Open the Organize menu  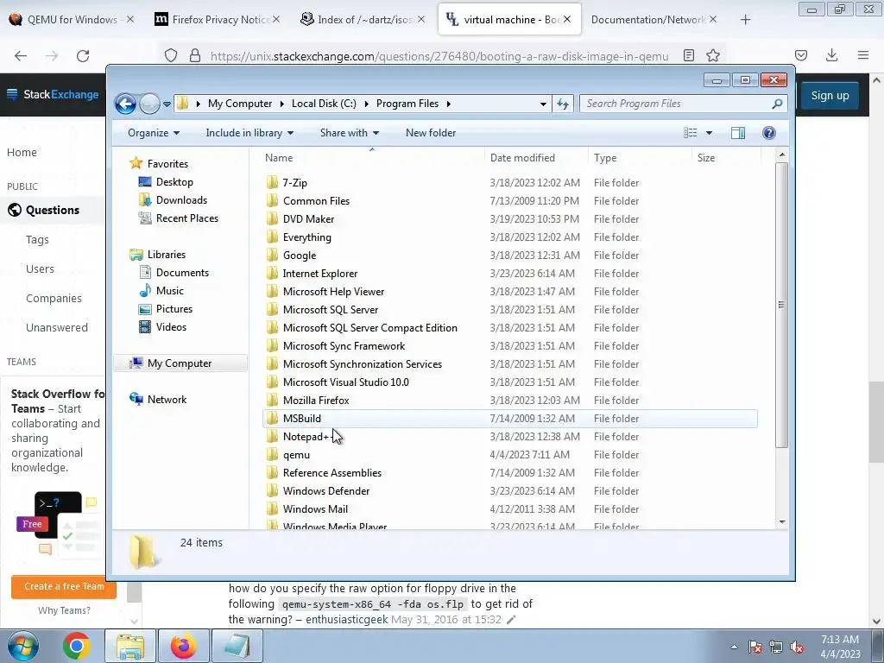(x=154, y=133)
